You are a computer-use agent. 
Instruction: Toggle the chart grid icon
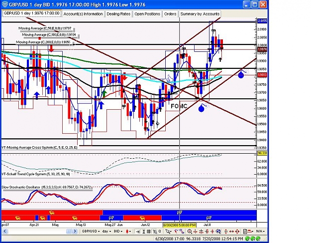tap(149, 232)
